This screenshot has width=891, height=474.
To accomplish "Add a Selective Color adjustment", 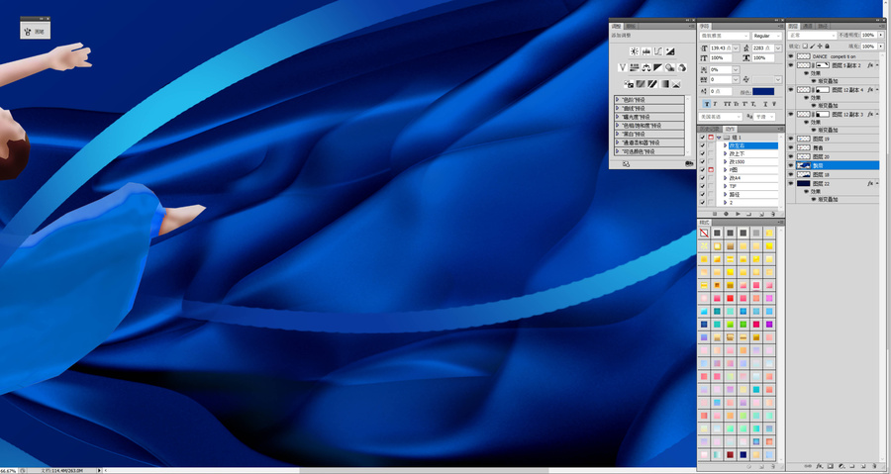I will click(676, 84).
